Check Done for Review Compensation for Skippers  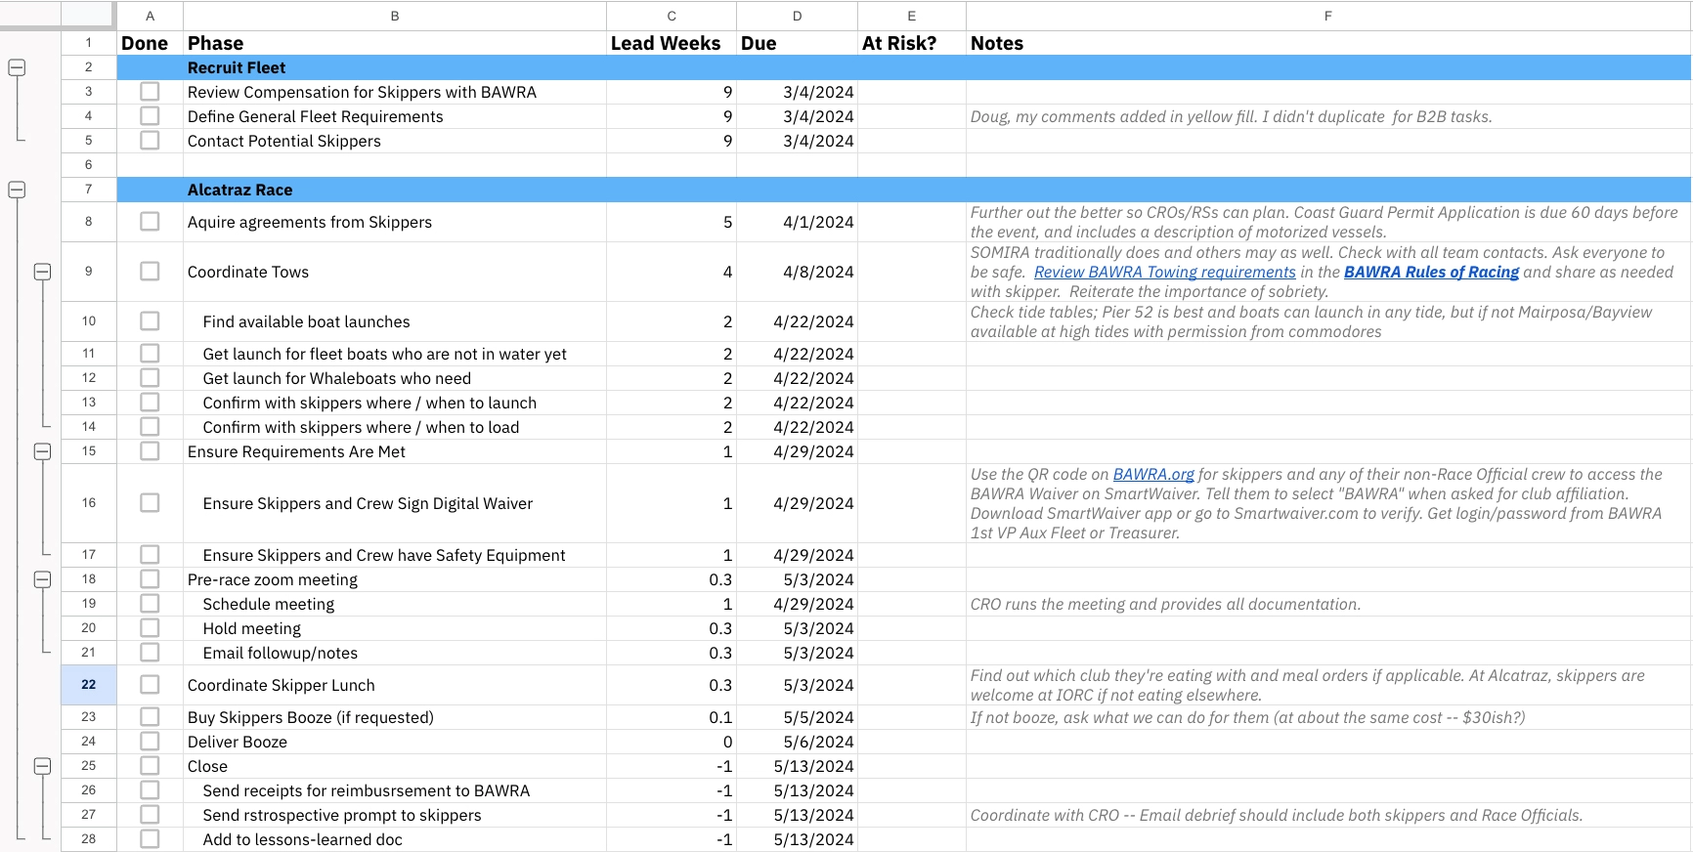coord(150,92)
